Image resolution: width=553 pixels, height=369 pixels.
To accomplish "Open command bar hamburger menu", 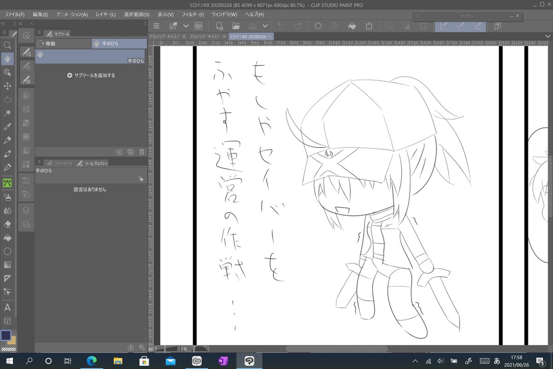I will pos(156,26).
